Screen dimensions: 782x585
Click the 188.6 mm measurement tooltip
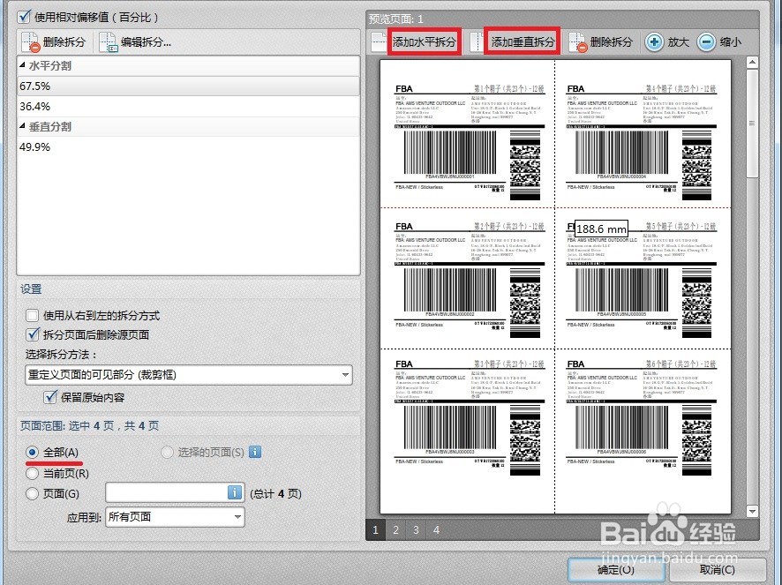click(601, 229)
